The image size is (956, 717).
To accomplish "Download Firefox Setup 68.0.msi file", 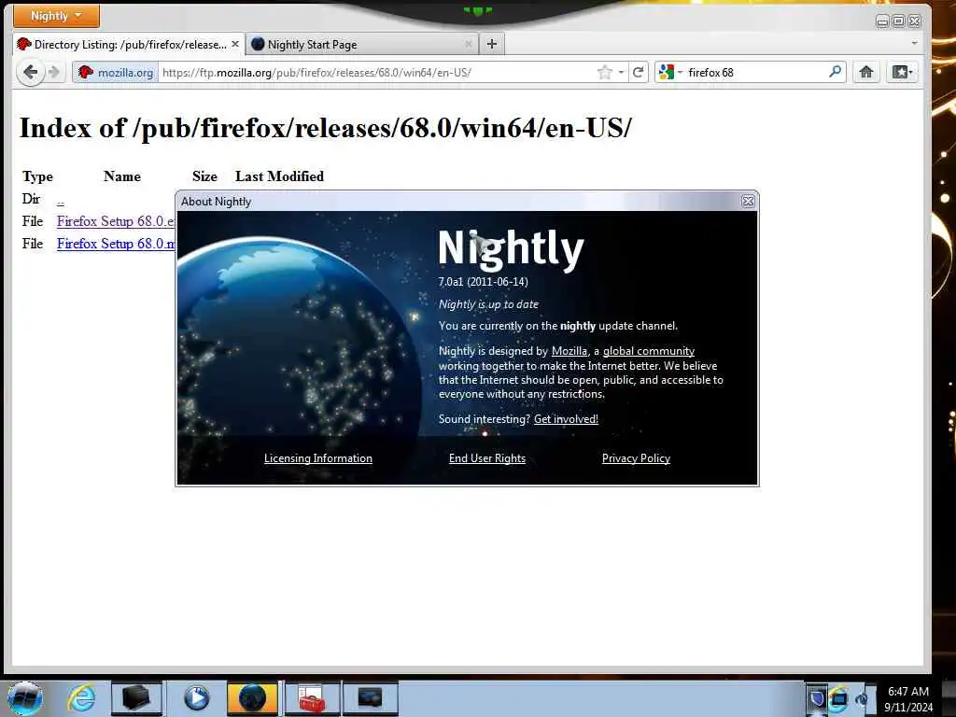I will tap(115, 244).
